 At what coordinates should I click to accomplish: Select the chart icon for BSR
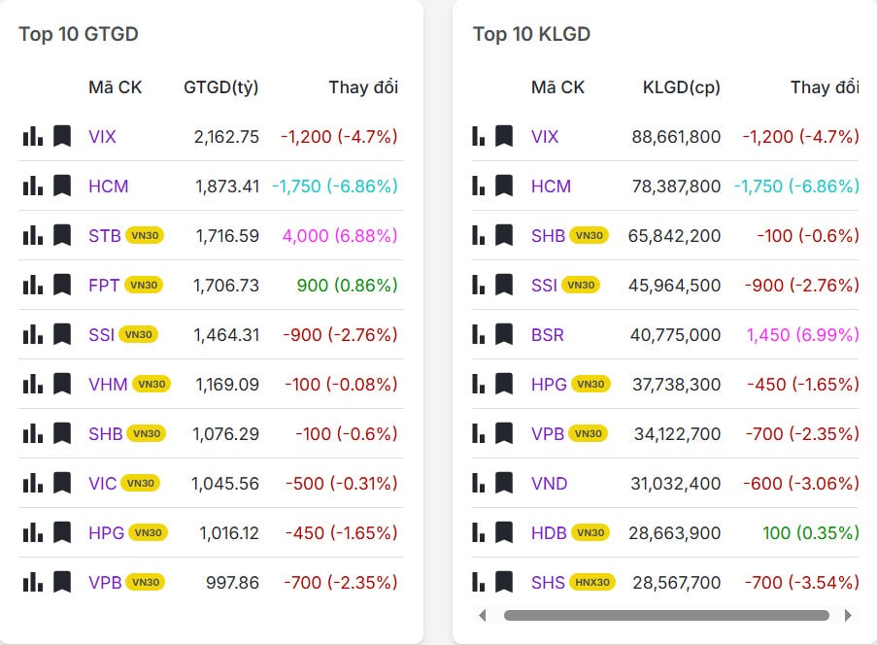(476, 334)
